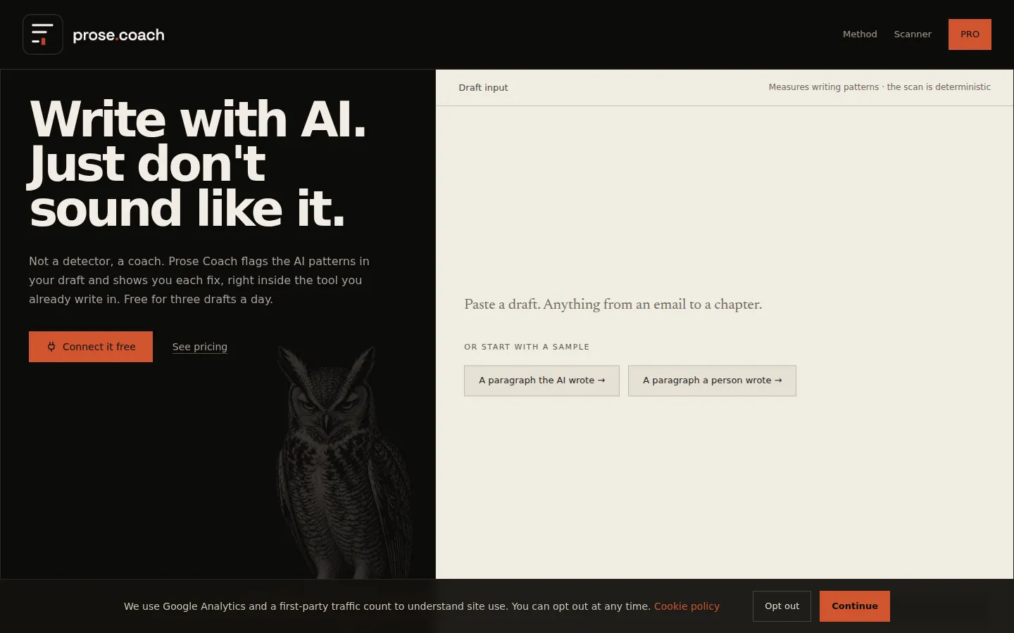
Task: Focus the draft input paste area
Action: coord(613,305)
